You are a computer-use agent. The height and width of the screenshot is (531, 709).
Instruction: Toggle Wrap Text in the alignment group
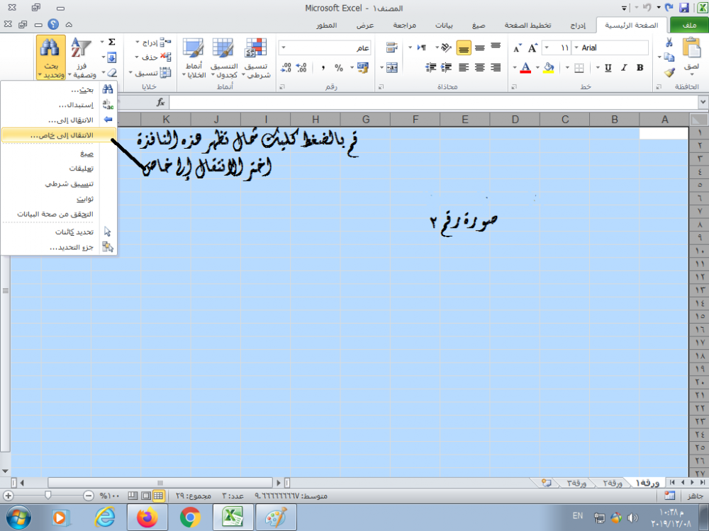[391, 47]
